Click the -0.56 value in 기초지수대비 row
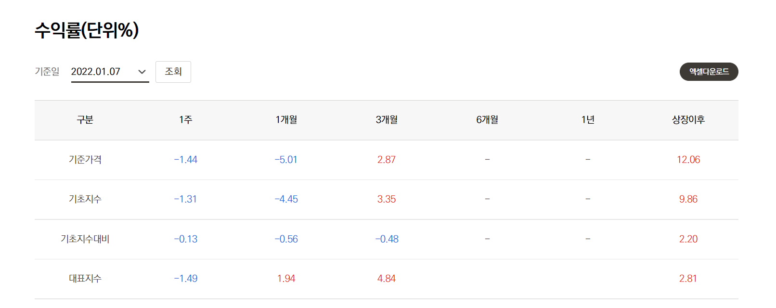776x308 pixels. point(286,239)
